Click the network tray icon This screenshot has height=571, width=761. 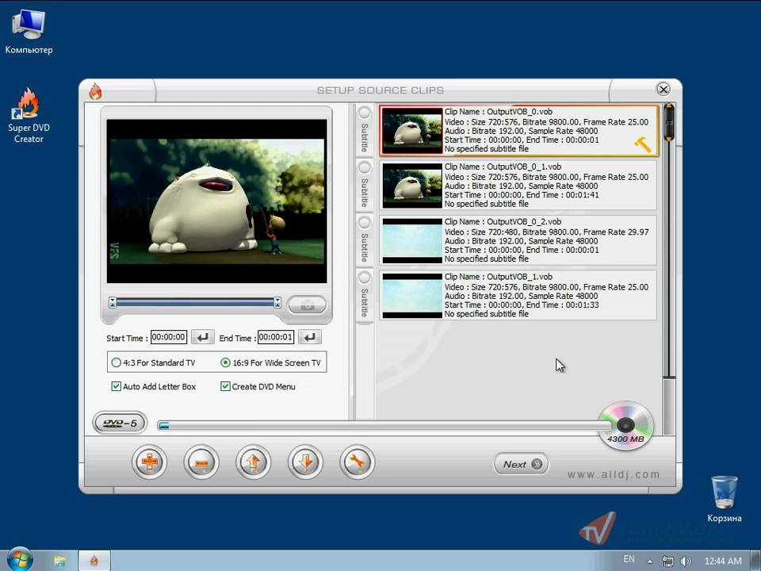(667, 561)
